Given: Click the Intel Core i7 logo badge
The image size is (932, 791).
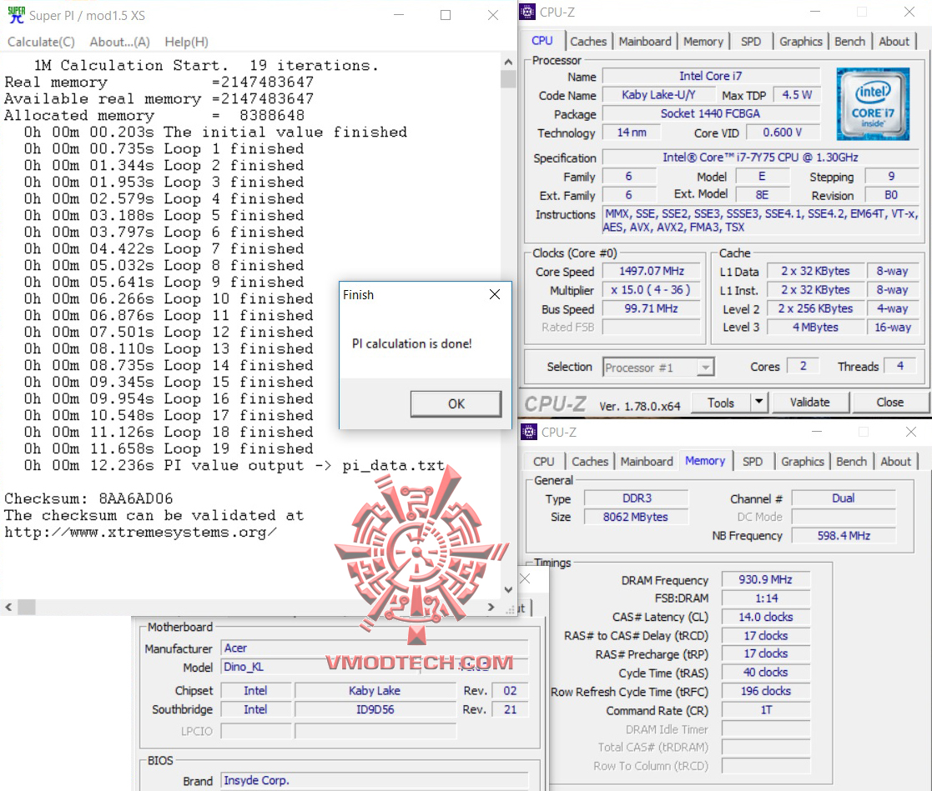Looking at the screenshot, I should 873,104.
